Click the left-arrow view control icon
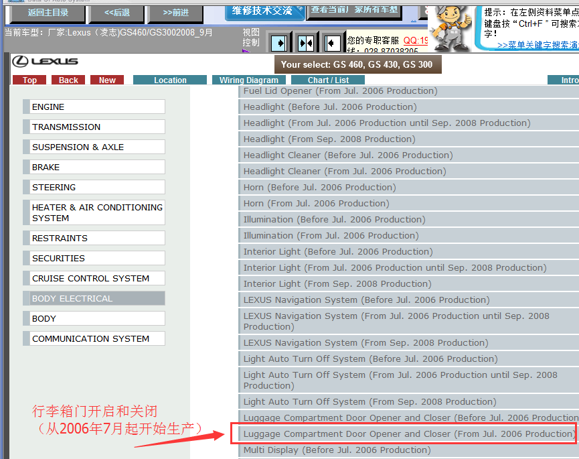 tap(332, 44)
